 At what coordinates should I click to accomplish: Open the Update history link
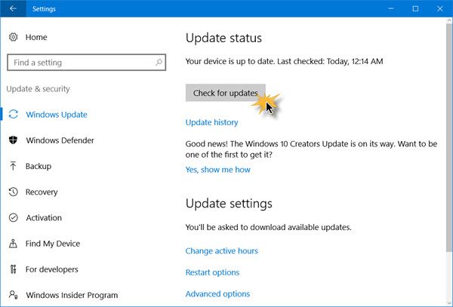(211, 122)
